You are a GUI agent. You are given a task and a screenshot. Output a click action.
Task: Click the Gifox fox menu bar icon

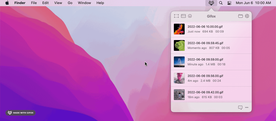211,3
